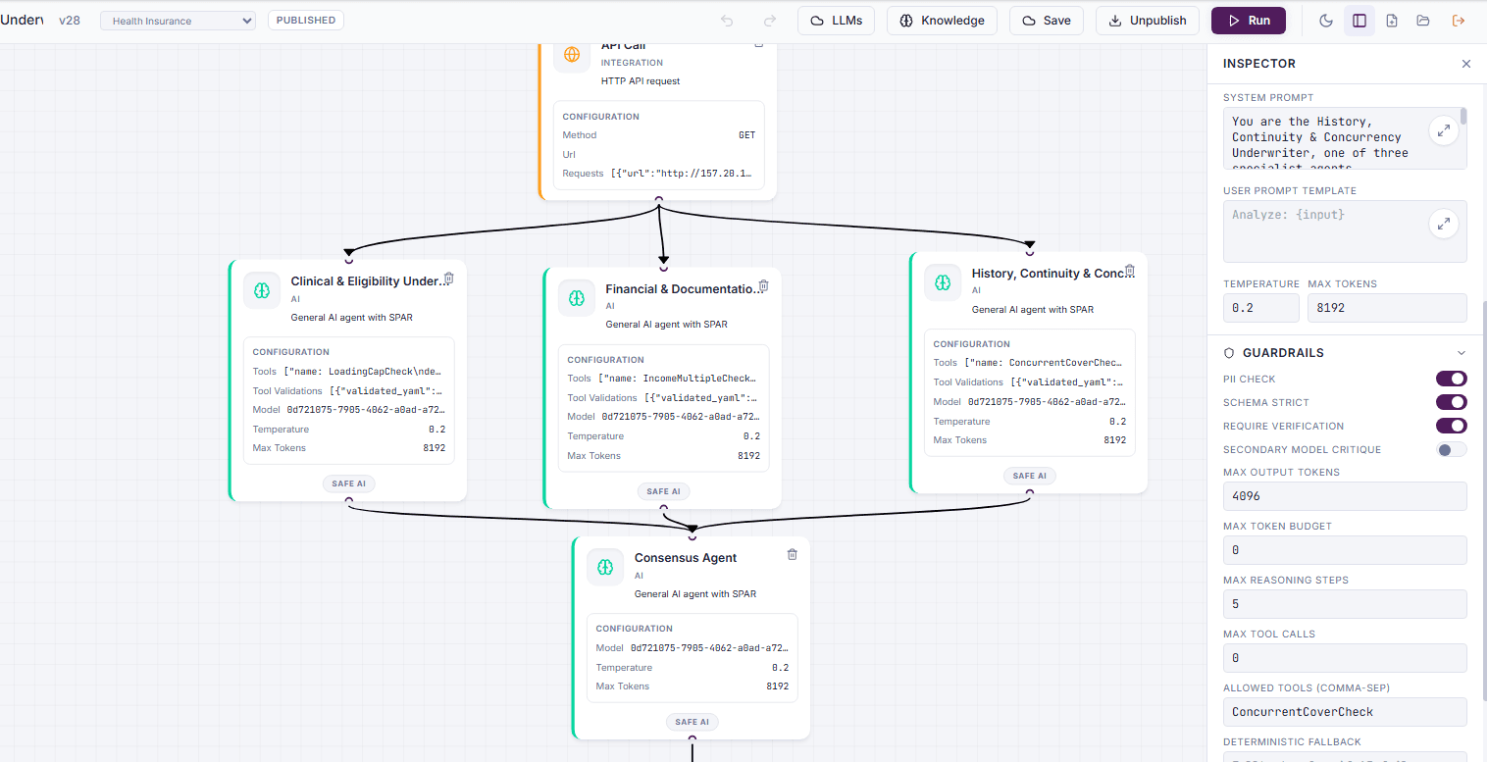Edit the Max Tokens field in Inspector
This screenshot has height=762, width=1488.
point(1387,308)
